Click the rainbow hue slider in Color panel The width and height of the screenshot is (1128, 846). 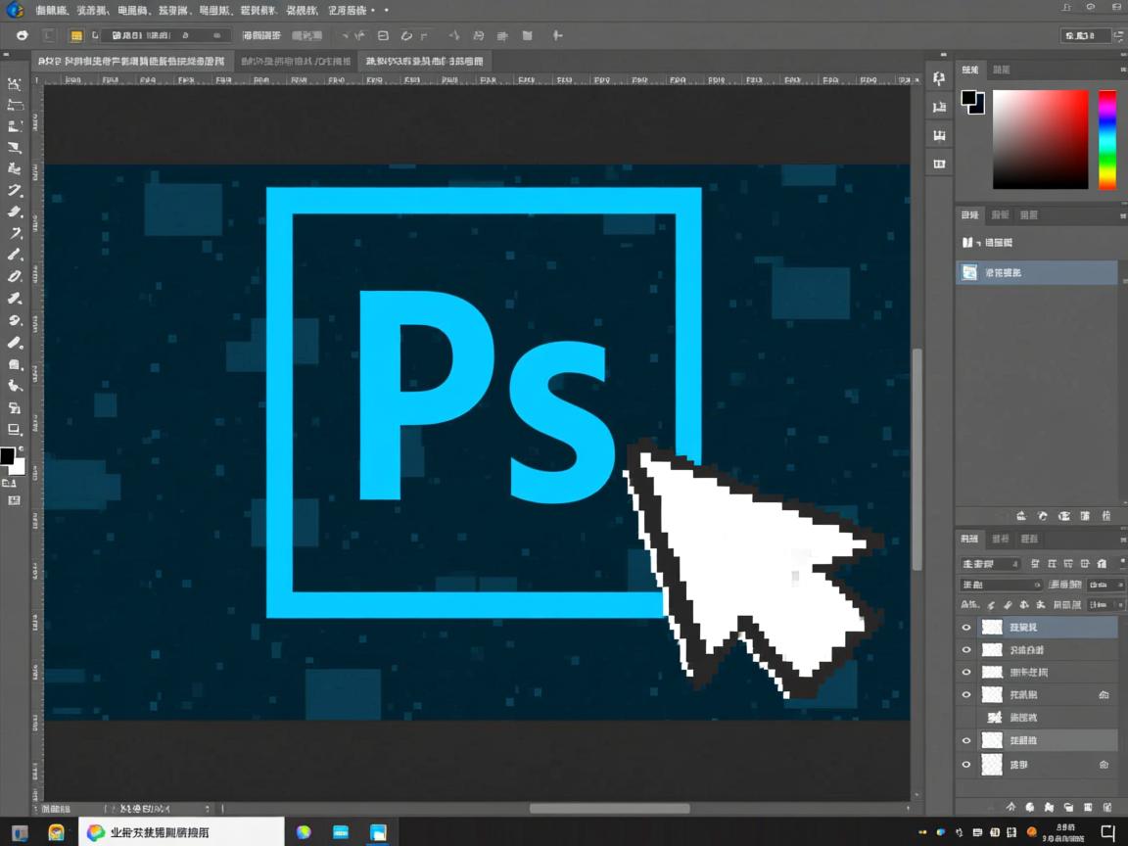pyautogui.click(x=1106, y=139)
